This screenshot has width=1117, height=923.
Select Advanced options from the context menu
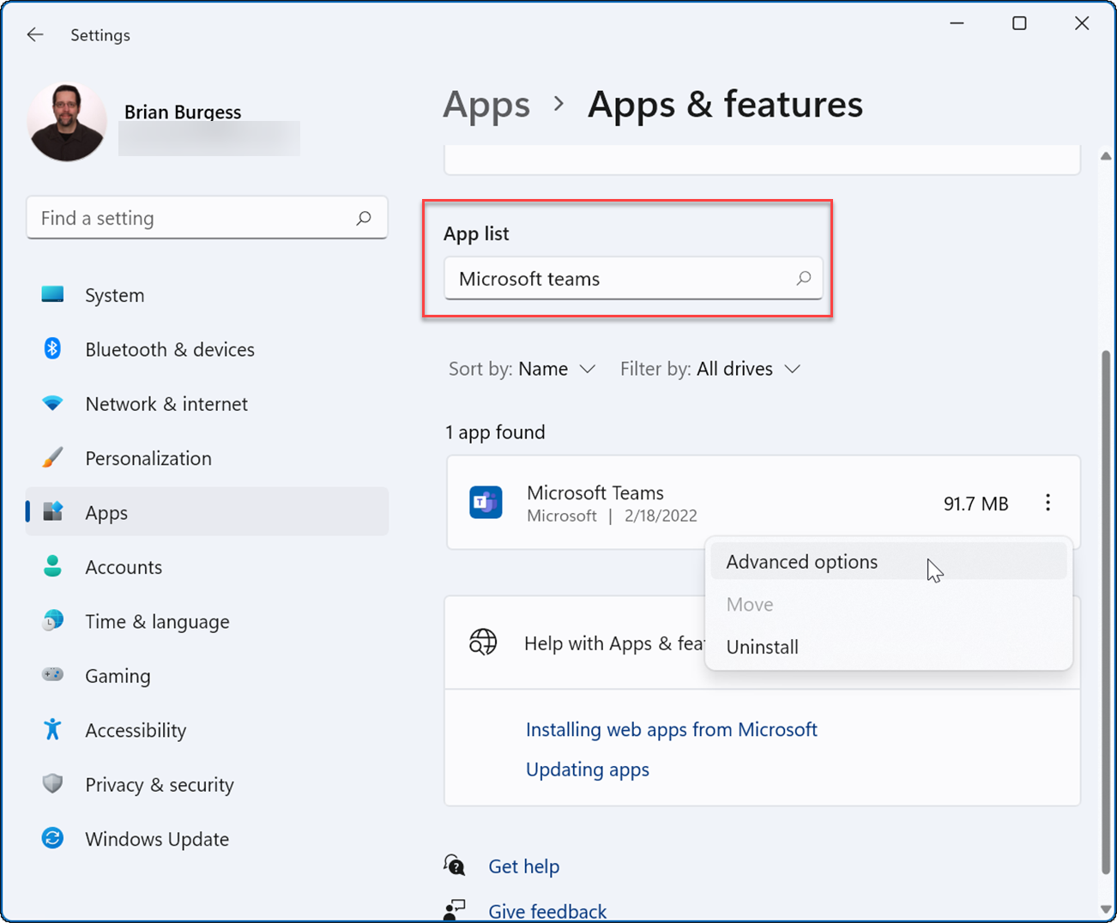[801, 562]
